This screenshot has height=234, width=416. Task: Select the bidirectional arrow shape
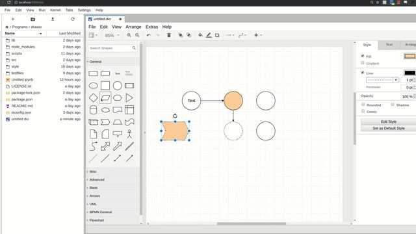click(x=105, y=146)
